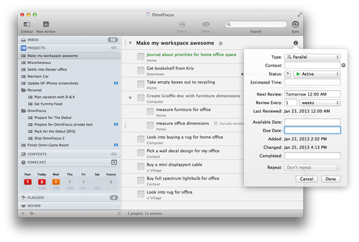Click the add plus icon in sidebar footer
Image resolution: width=359 pixels, height=242 pixels.
(23, 213)
